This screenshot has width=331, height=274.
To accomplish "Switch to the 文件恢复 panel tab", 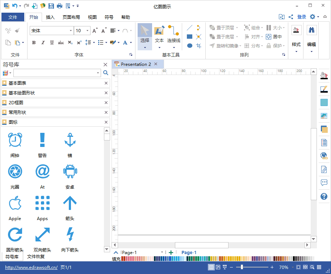I will (x=36, y=257).
